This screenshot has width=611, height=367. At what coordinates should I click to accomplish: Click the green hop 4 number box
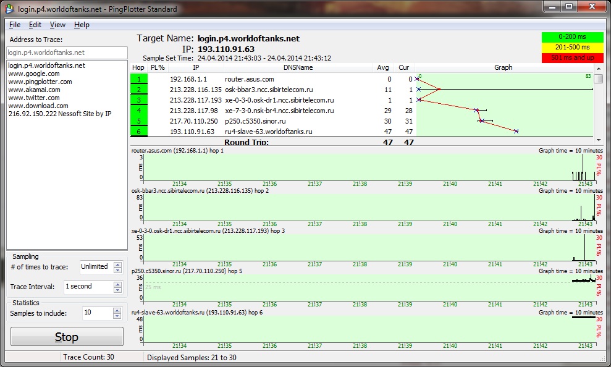[x=139, y=111]
